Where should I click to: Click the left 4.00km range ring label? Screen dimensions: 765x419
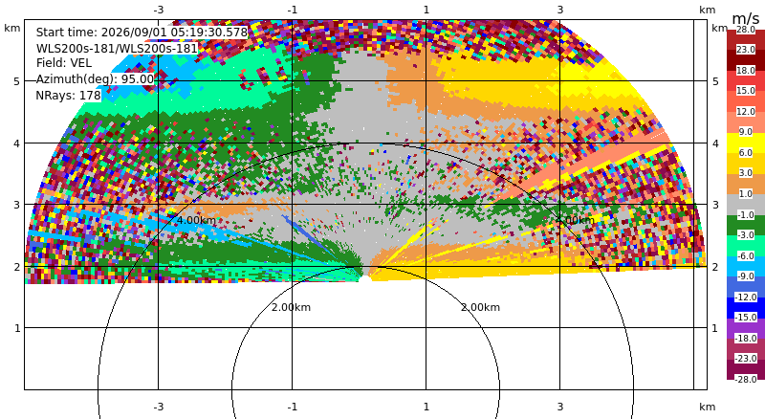tap(196, 220)
